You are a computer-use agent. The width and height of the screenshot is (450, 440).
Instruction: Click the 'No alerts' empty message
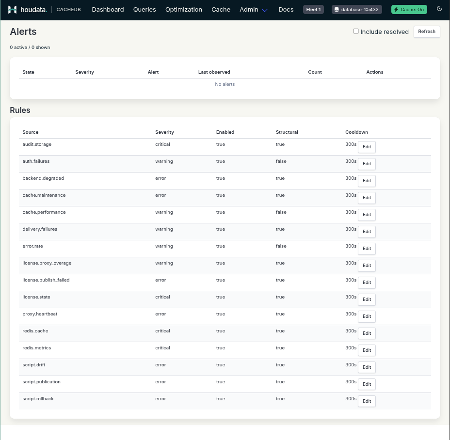tap(225, 84)
